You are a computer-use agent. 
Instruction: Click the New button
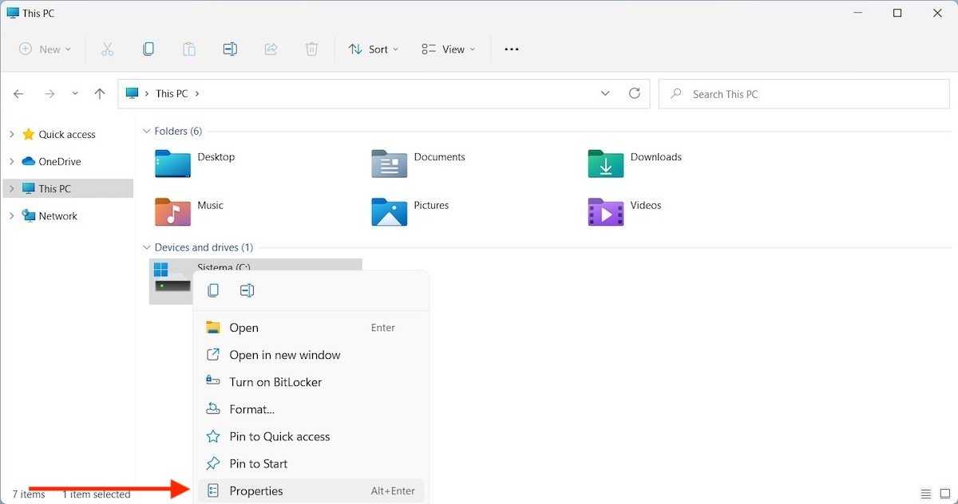coord(45,49)
